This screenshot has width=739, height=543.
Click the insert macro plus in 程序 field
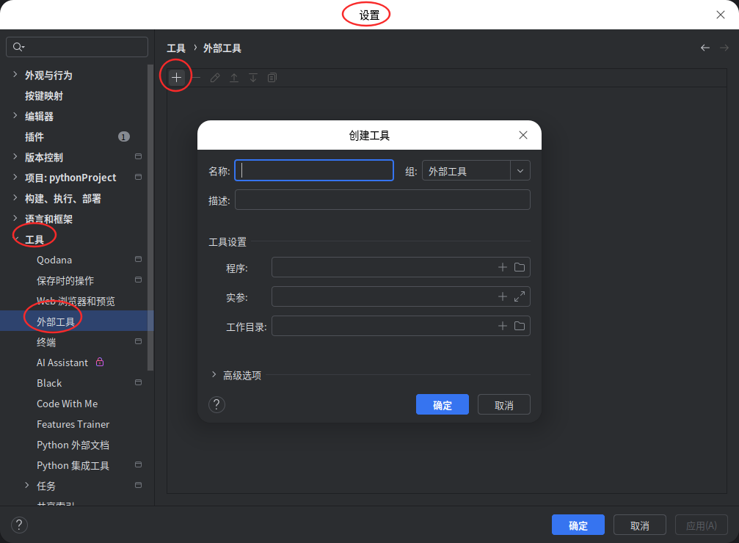tap(503, 267)
